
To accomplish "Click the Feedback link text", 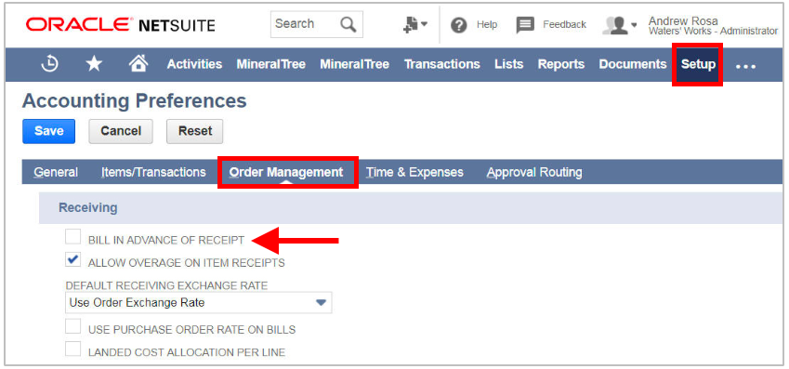I will (565, 25).
